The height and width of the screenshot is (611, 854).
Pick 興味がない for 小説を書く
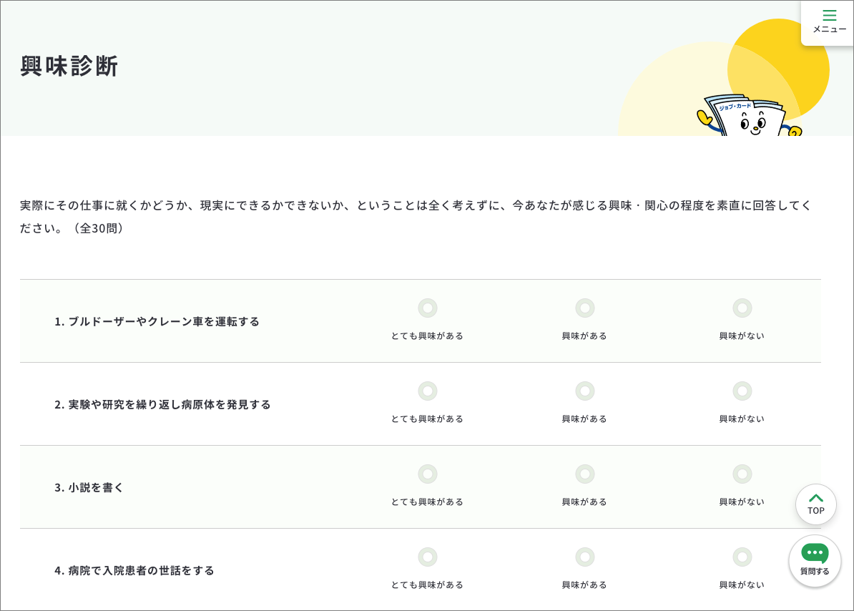pos(742,474)
